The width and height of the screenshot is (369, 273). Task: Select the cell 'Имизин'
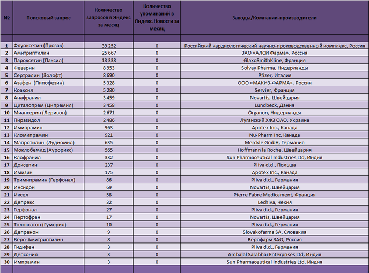(48, 173)
